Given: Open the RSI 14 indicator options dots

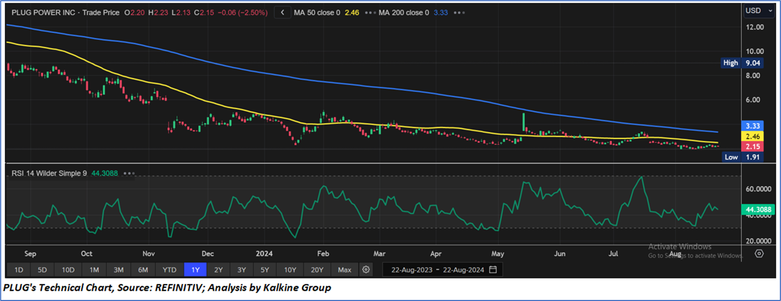Looking at the screenshot, I should (x=129, y=173).
